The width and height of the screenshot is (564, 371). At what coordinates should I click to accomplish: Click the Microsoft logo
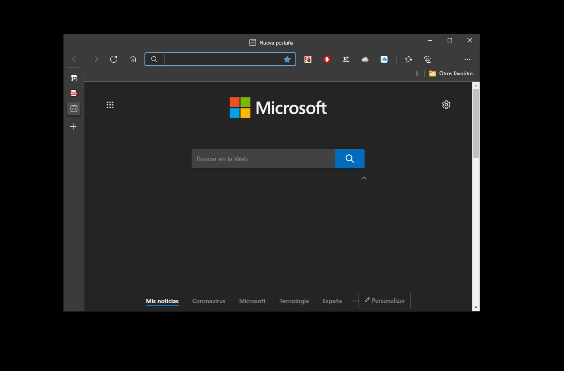(278, 108)
